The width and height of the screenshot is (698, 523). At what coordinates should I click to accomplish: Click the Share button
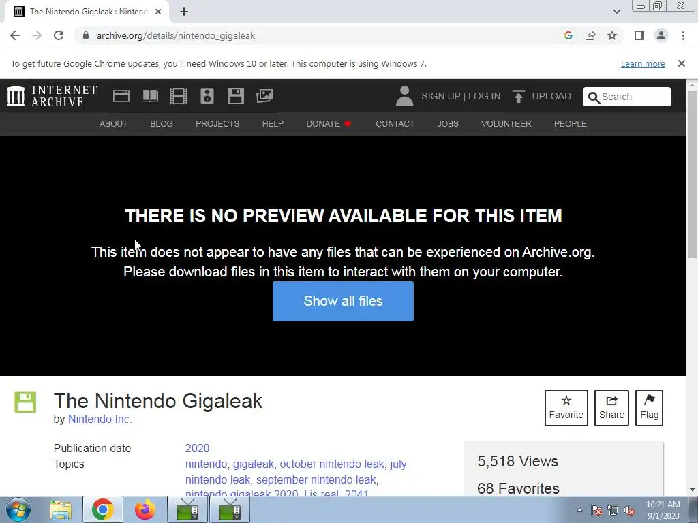611,408
